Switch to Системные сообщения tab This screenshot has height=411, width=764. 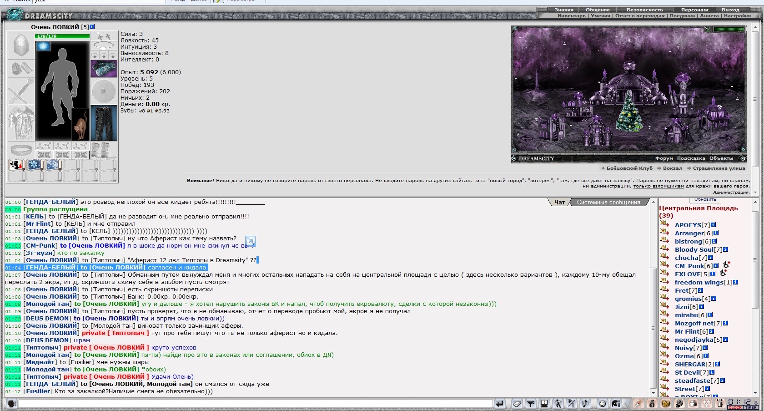point(608,202)
